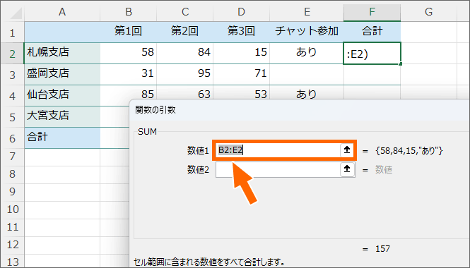Screen dimensions: 470x268
Task: Select row 4 header
Action: (x=12, y=96)
